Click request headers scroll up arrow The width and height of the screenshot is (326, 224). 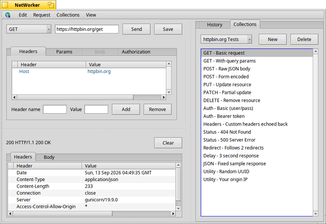pos(169,64)
